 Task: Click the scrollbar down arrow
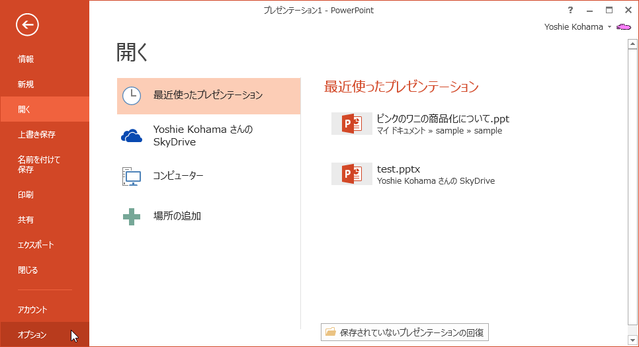click(633, 340)
